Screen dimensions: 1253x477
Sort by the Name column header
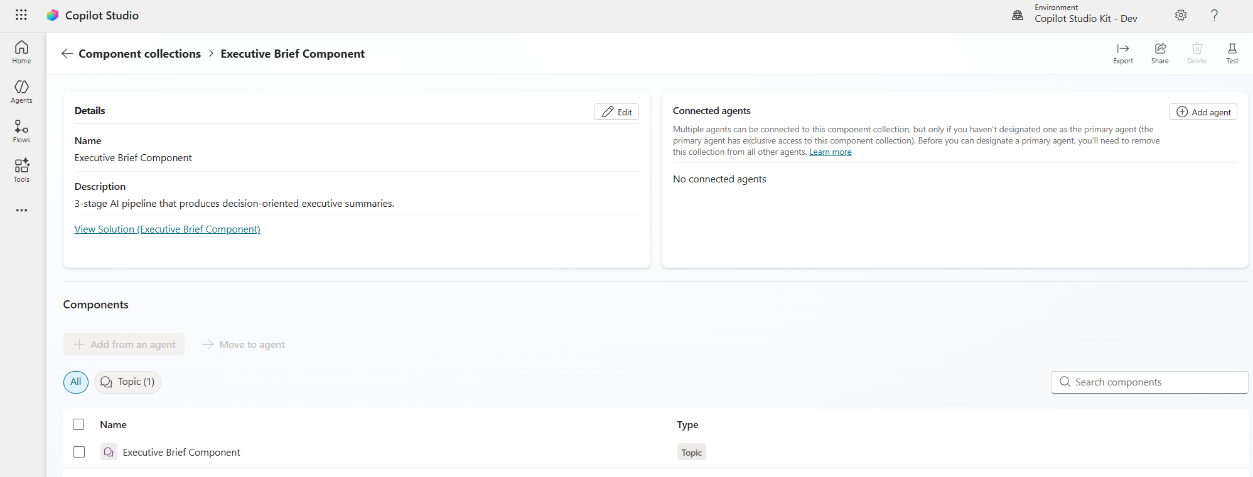tap(114, 425)
